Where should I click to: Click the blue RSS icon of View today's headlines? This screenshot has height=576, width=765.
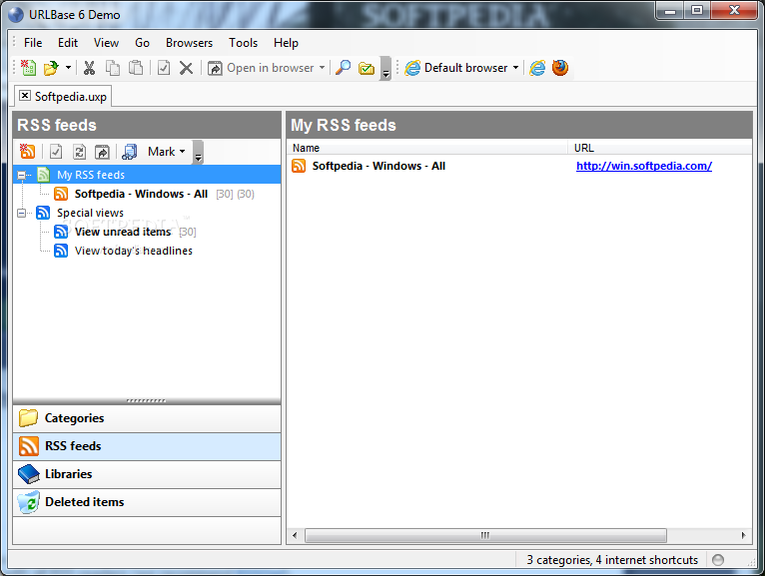pos(61,251)
